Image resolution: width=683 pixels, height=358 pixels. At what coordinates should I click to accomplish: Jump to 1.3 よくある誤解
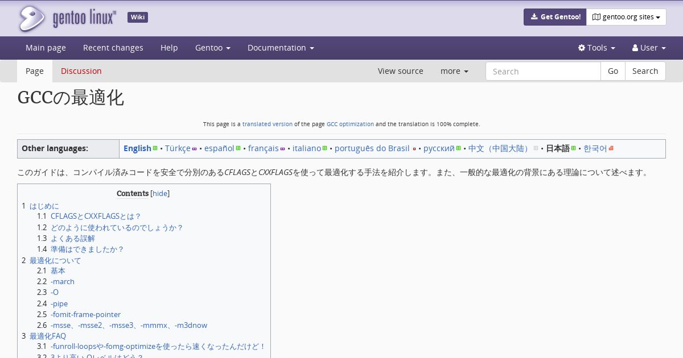pos(73,238)
